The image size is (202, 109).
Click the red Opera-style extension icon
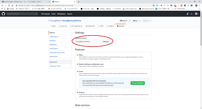(x=171, y=5)
